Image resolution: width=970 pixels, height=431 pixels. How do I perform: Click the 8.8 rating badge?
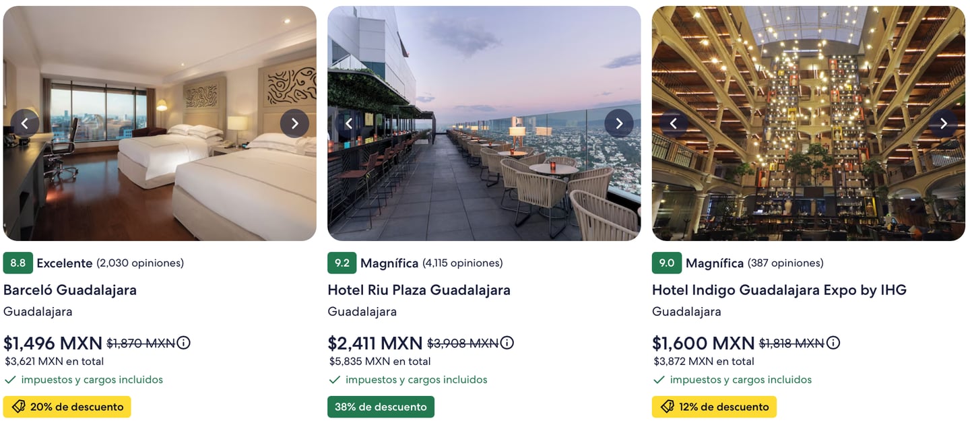point(18,263)
